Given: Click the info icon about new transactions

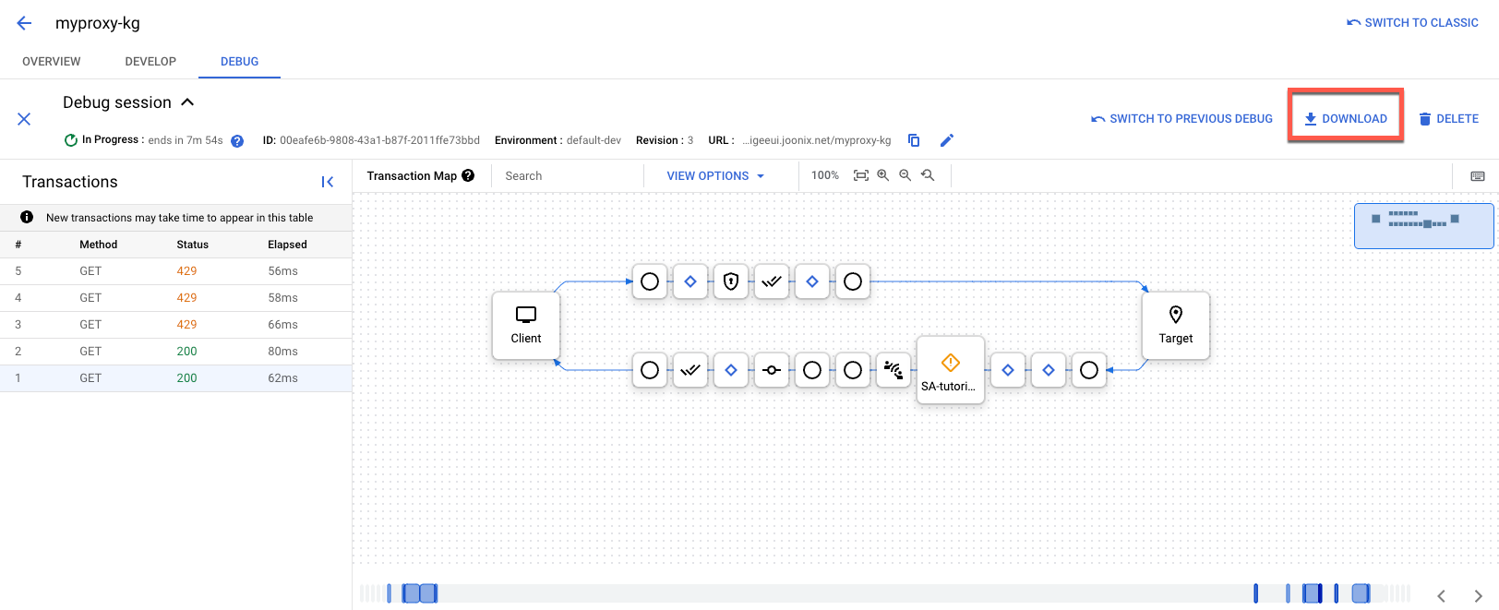Looking at the screenshot, I should click(27, 217).
